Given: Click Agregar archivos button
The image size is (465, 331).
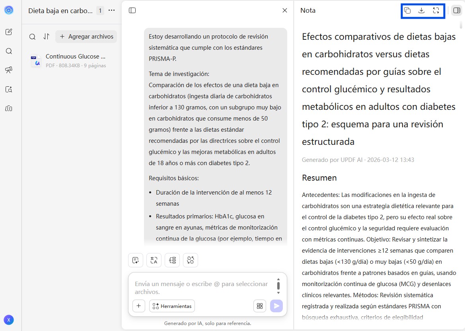Looking at the screenshot, I should 86,36.
